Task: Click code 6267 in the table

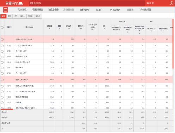Action: 9,86
